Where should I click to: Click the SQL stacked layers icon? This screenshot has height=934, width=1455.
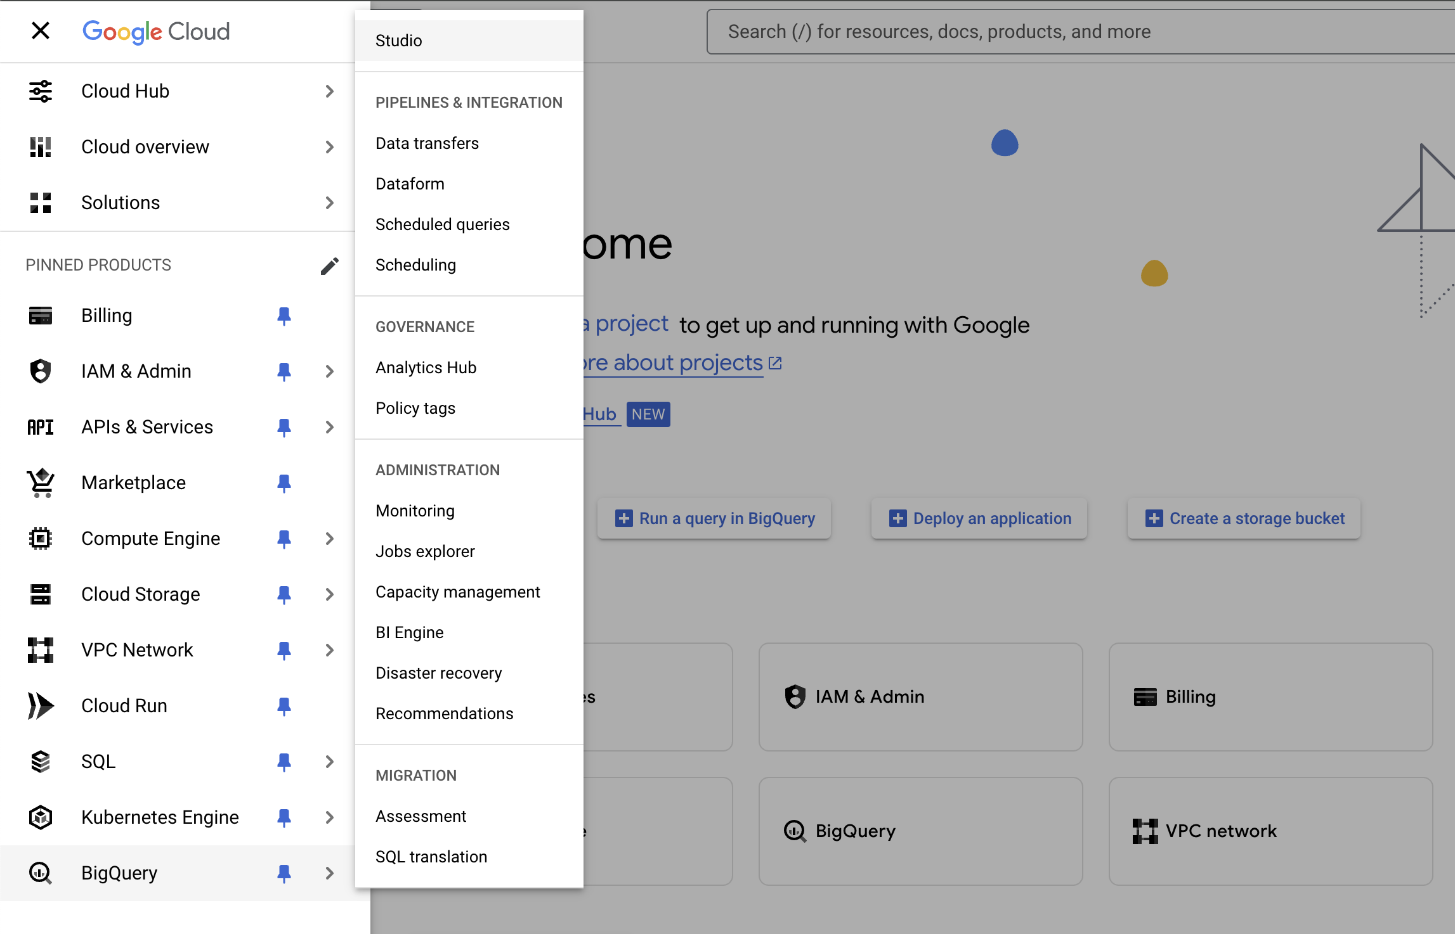[41, 762]
